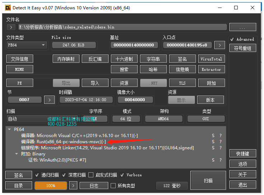
Task: Click the orange 100% progress bar
Action: (x=51, y=186)
